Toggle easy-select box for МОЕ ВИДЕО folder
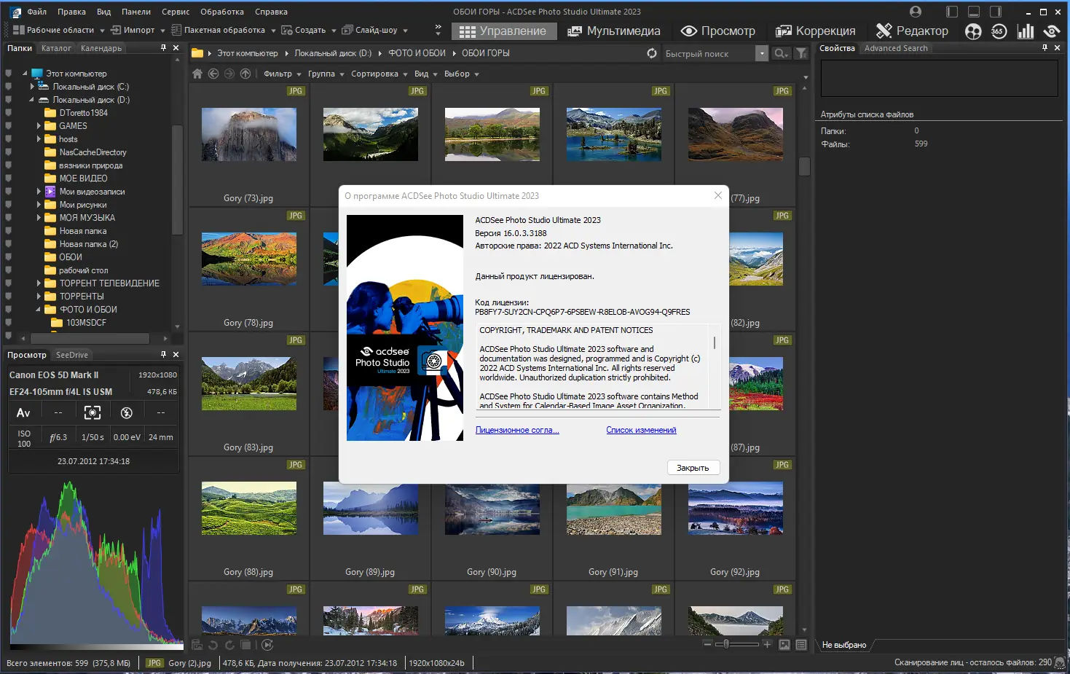Screen dimensions: 1070x674 tap(8, 179)
